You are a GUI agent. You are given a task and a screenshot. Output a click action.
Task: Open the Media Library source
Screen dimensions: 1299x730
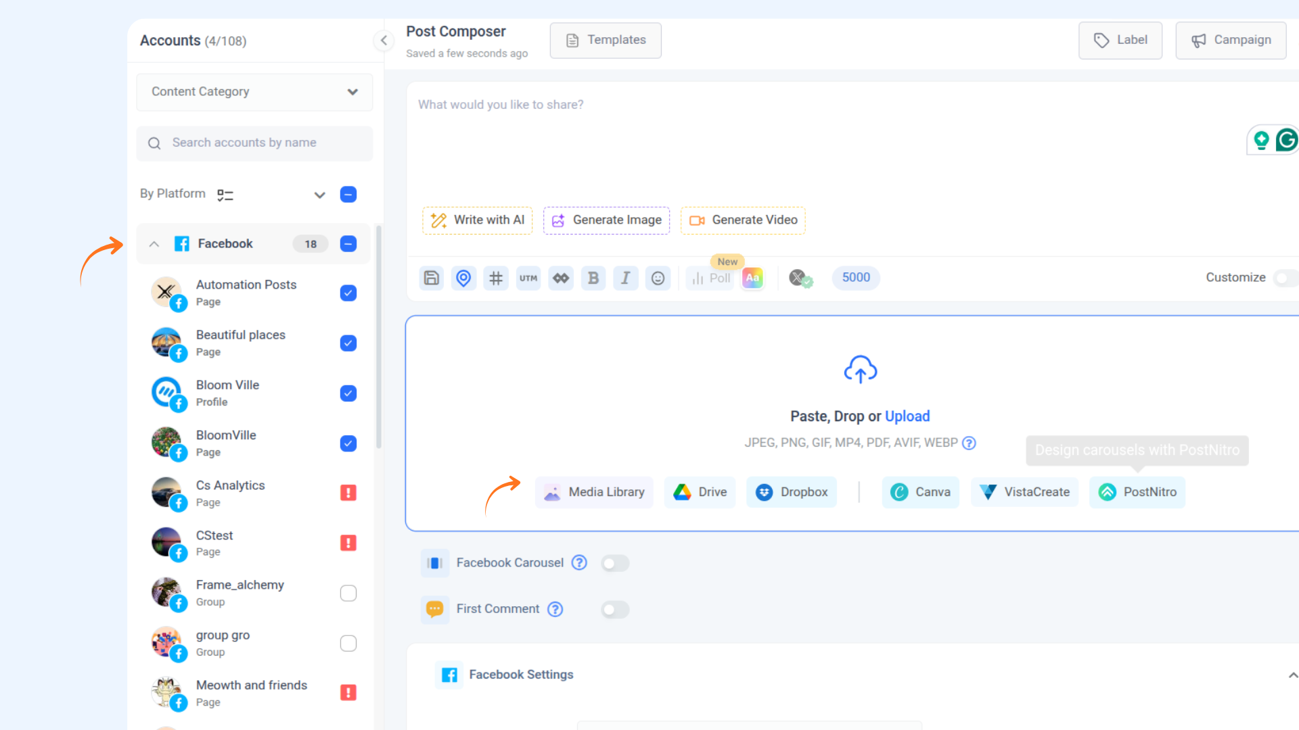(x=594, y=492)
